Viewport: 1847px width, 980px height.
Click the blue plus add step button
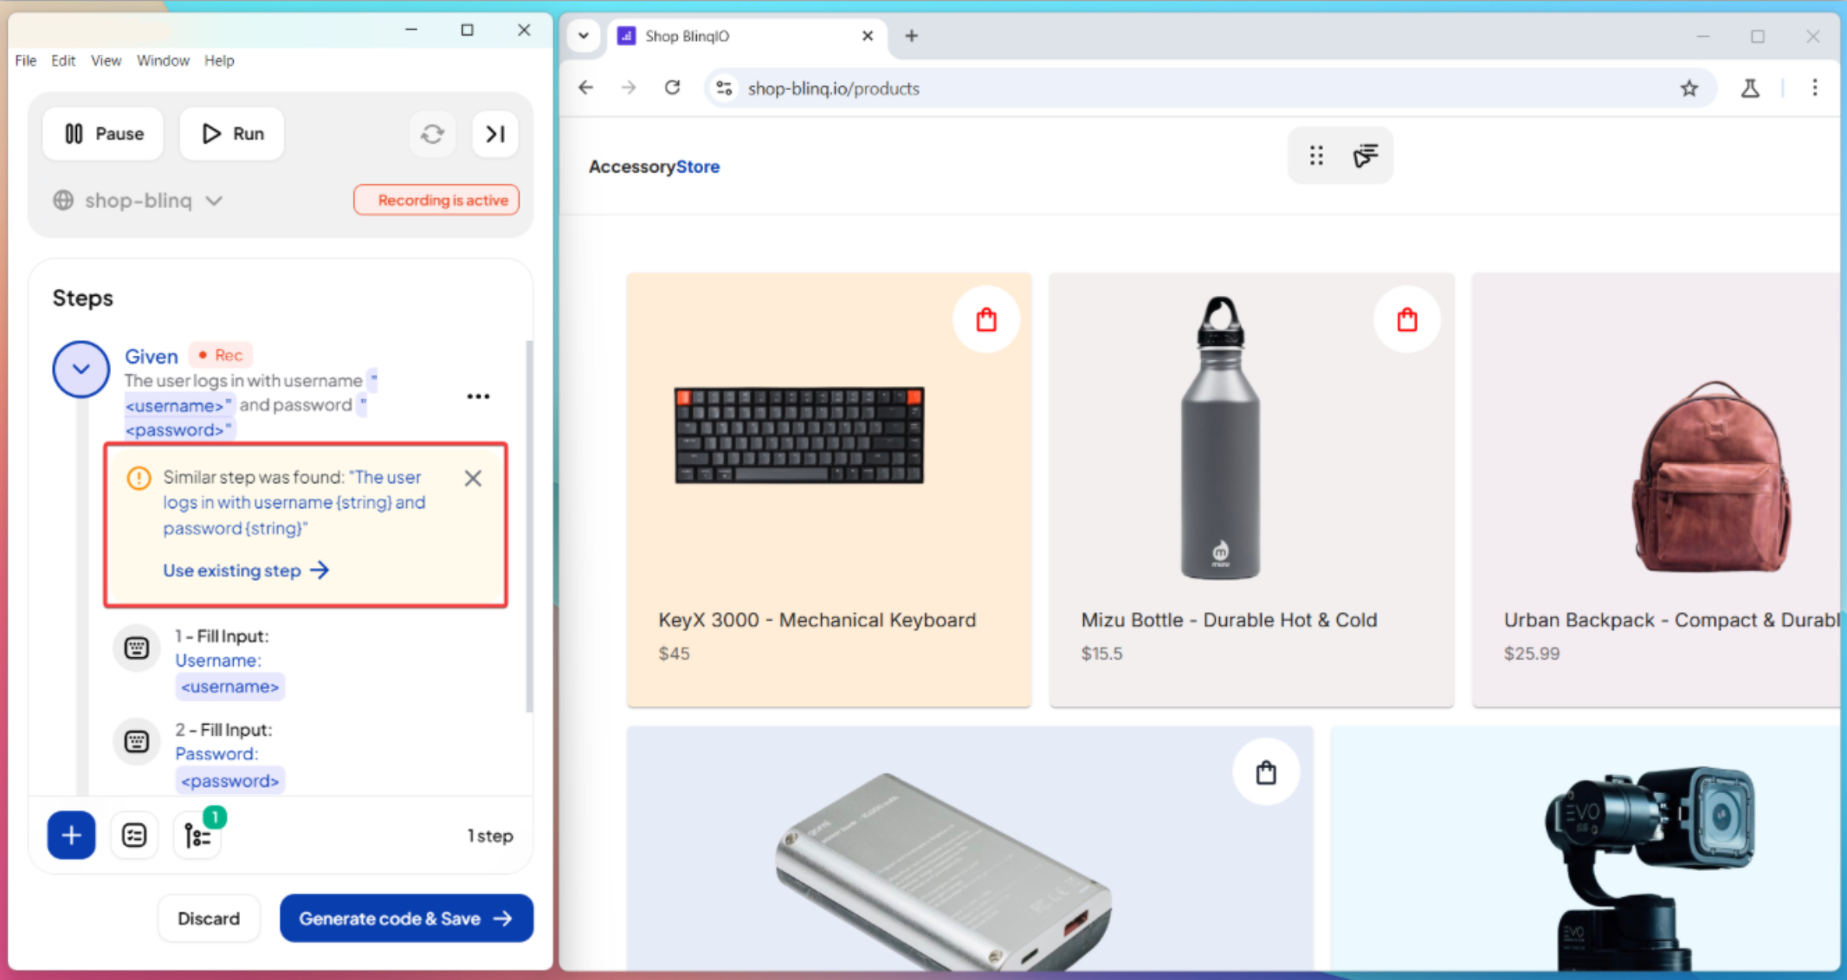click(x=71, y=835)
